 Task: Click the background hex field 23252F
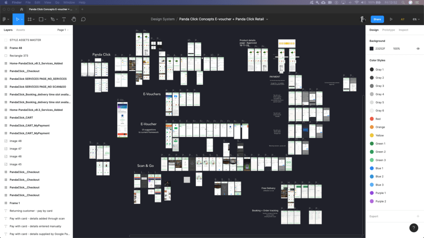click(380, 49)
